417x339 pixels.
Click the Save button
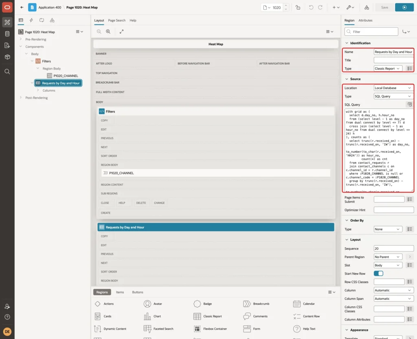[x=384, y=7]
